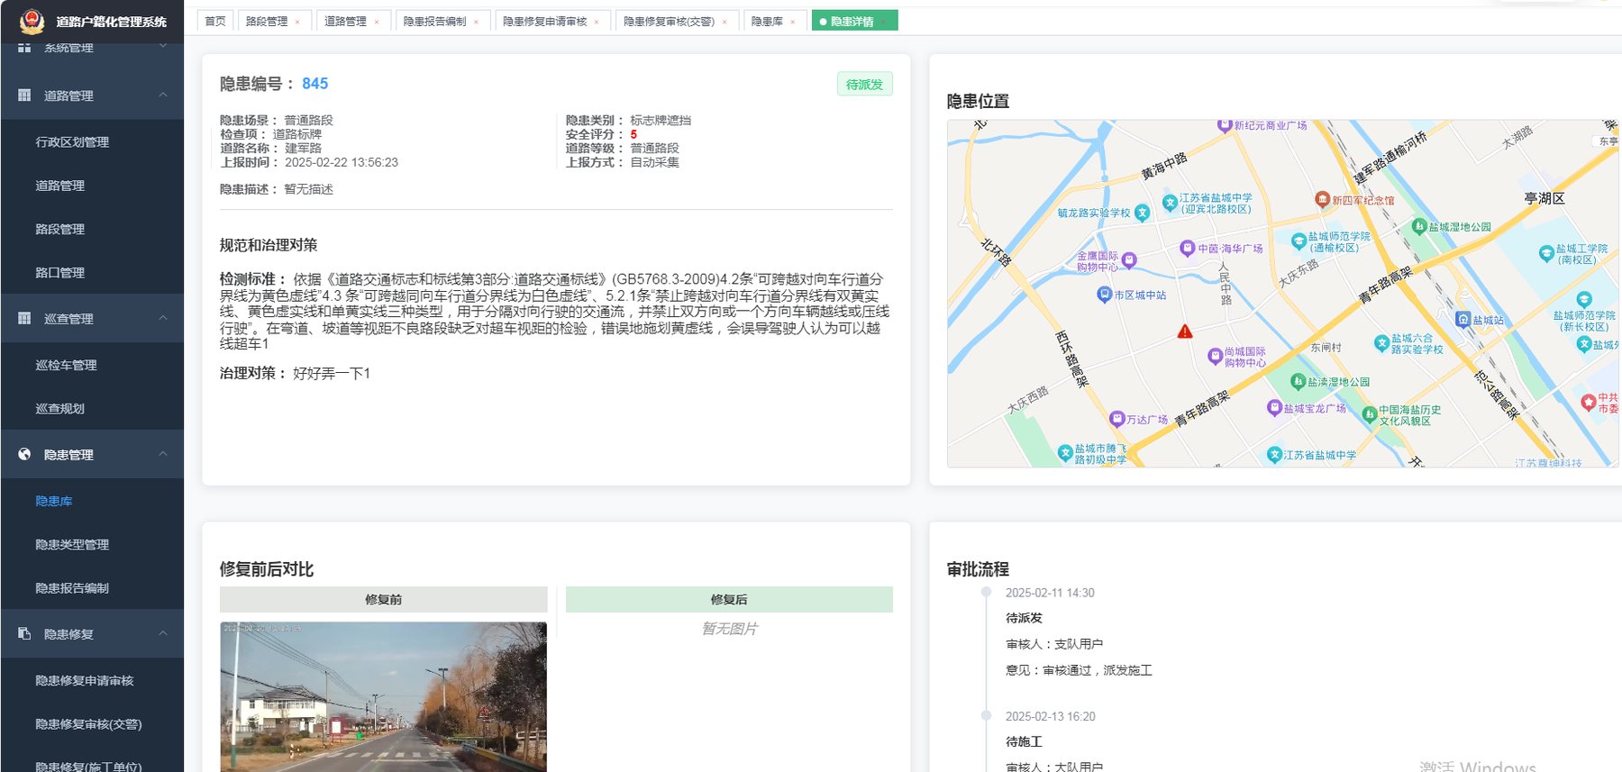
Task: Click the 道路管理 group grid icon
Action: click(x=24, y=95)
